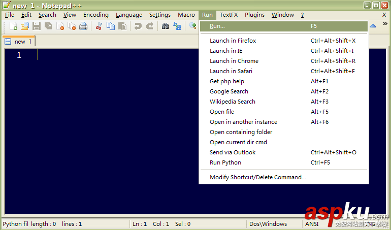391x230 pixels.
Task: Create a new document with New icon
Action: coord(13,26)
